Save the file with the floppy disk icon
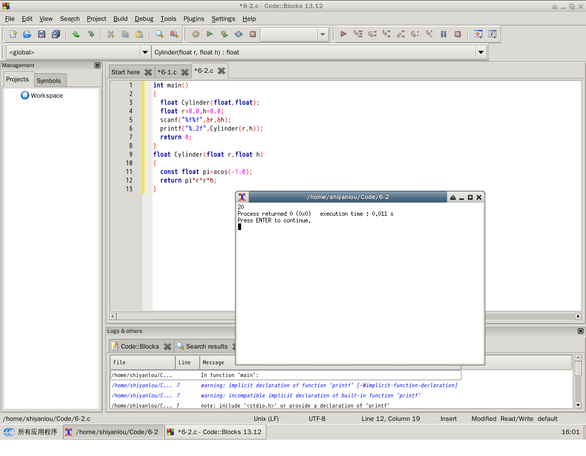 (42, 34)
